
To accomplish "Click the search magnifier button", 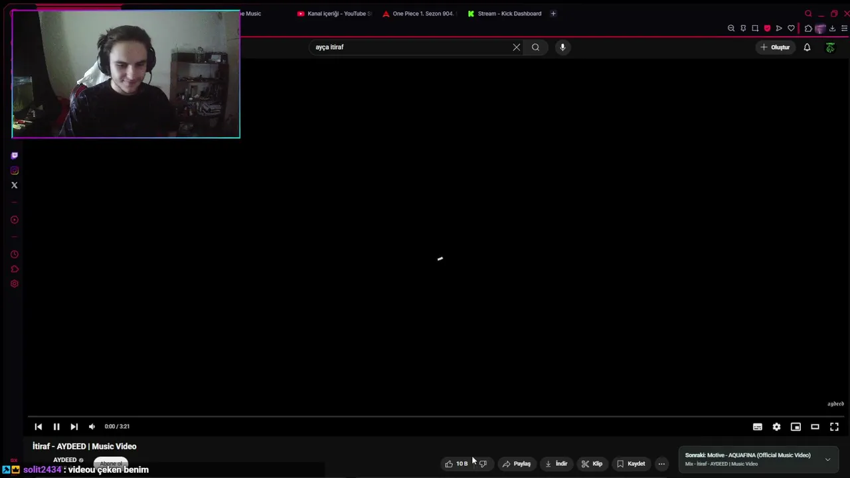I will pyautogui.click(x=535, y=47).
